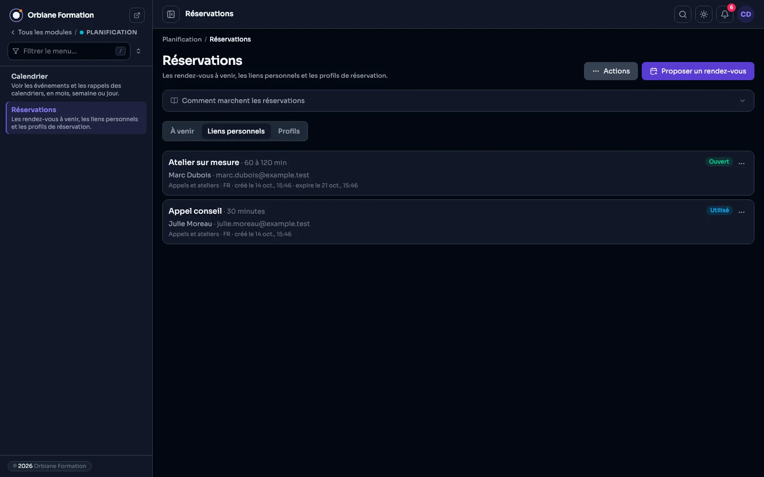Open the Actions menu button
The height and width of the screenshot is (477, 764).
pyautogui.click(x=611, y=71)
